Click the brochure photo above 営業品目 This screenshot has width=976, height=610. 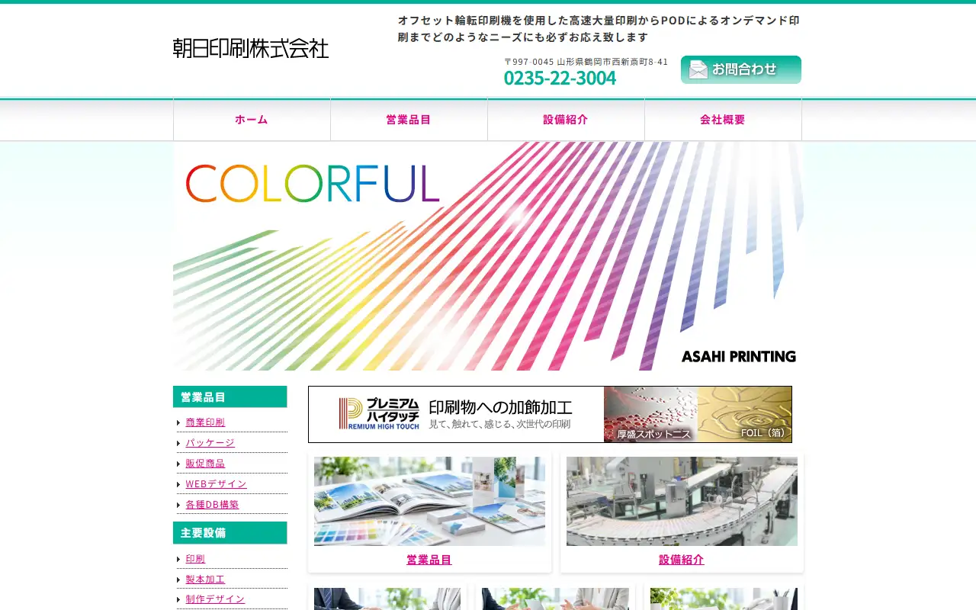click(x=429, y=501)
